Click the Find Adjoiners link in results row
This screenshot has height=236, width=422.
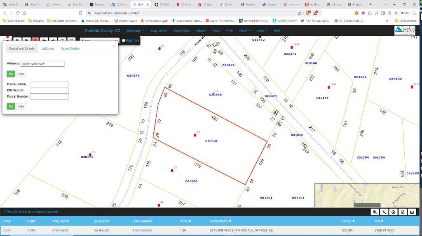[142, 230]
